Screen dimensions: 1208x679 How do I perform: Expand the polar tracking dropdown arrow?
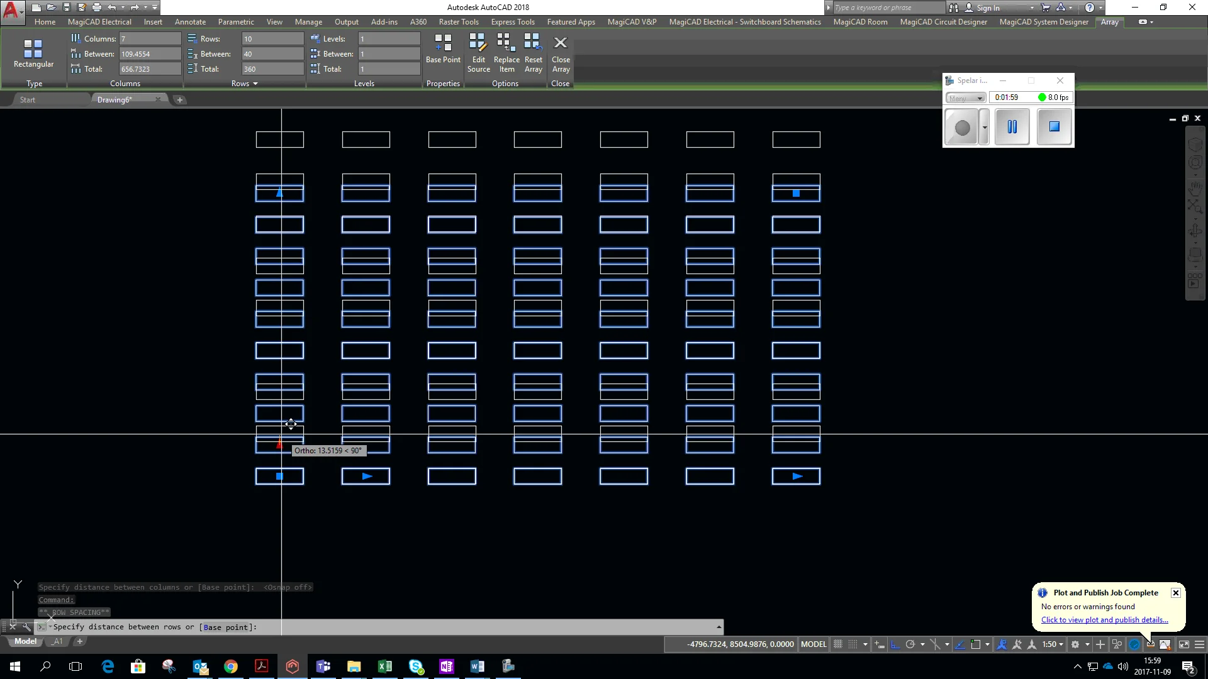coord(922,644)
